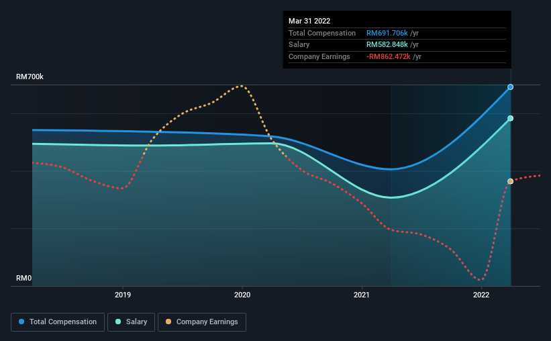Click the Company Earnings tooltip row label
The height and width of the screenshot is (341, 551).
[319, 56]
